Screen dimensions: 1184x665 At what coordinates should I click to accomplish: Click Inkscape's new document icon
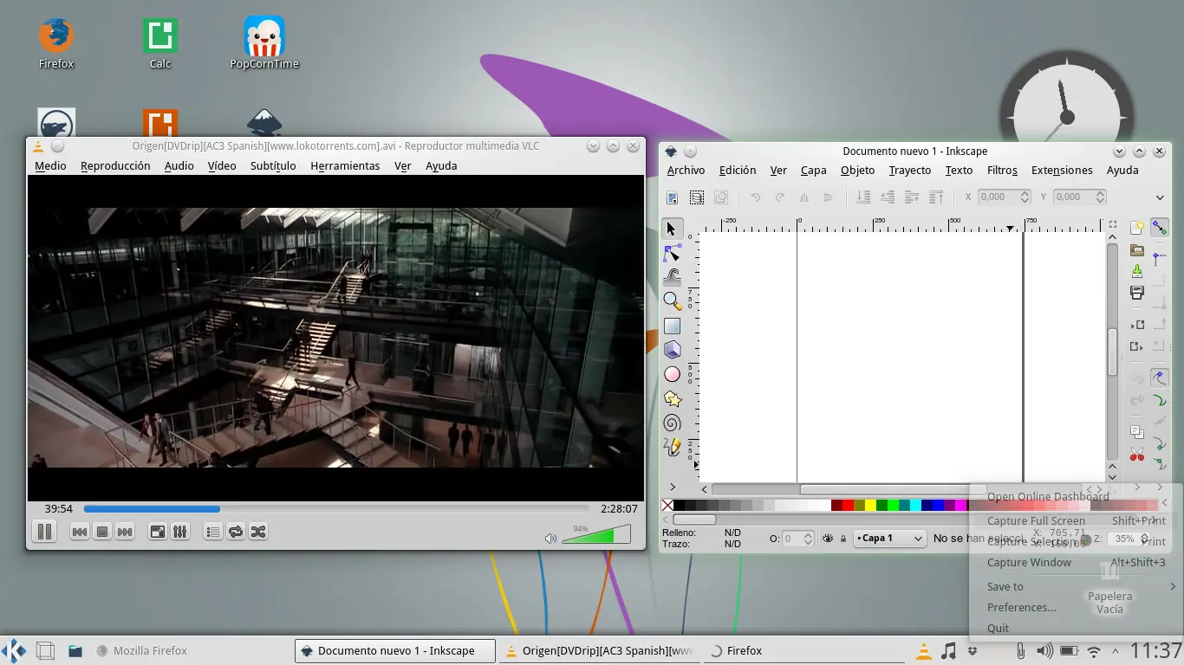point(1137,228)
